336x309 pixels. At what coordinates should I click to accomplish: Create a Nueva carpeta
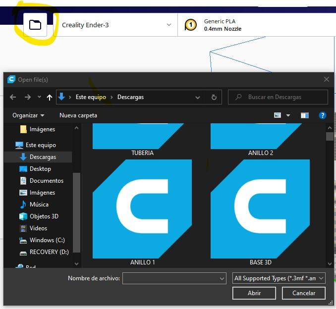(78, 115)
